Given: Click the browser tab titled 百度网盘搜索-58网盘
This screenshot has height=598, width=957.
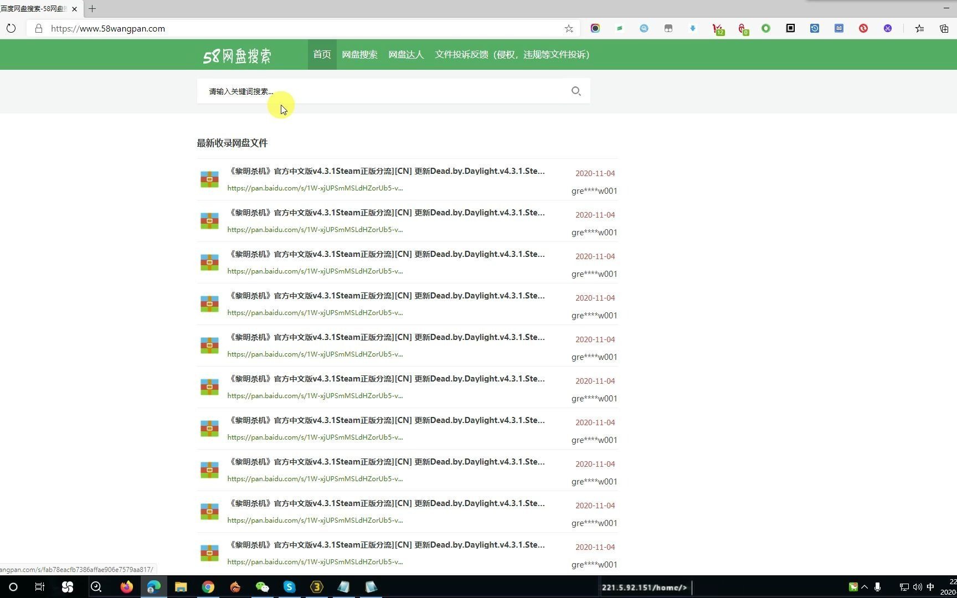Looking at the screenshot, I should 34,9.
